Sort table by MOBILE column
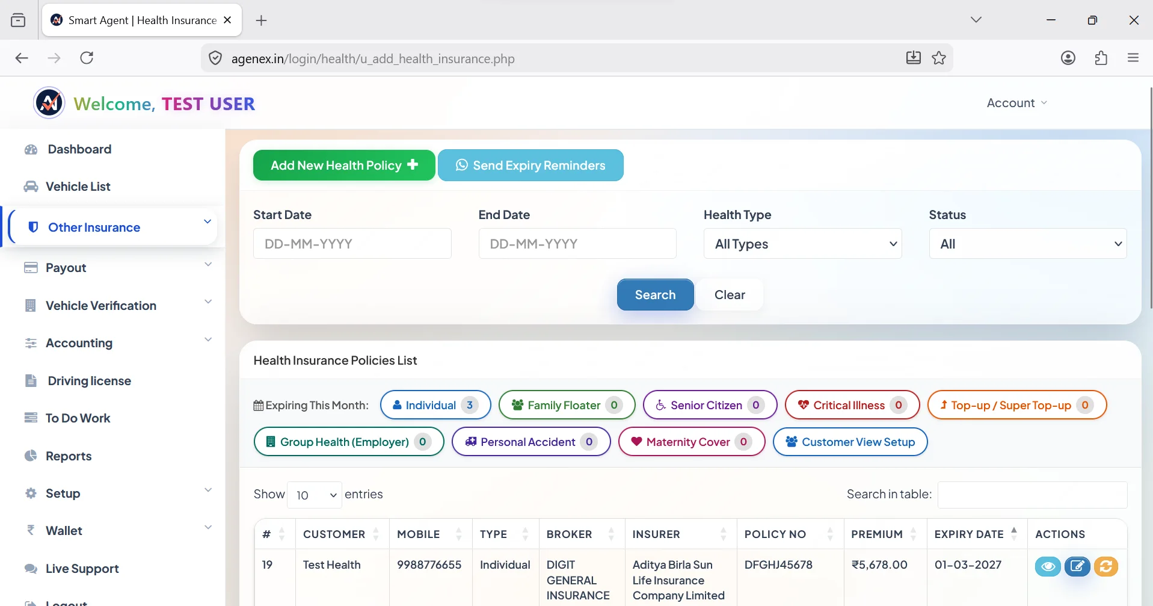 point(430,534)
